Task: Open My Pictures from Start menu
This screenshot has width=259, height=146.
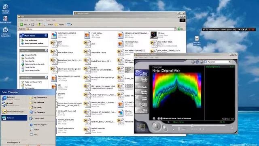Action: [37, 103]
